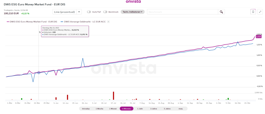
Task: Click the 17. Jul date axis label
Action: pyautogui.click(x=114, y=103)
